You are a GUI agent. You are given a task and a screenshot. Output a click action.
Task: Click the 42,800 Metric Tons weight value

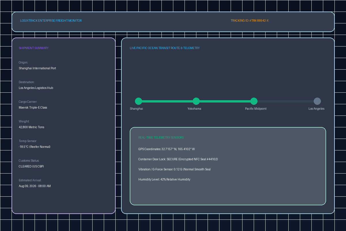(x=31, y=127)
